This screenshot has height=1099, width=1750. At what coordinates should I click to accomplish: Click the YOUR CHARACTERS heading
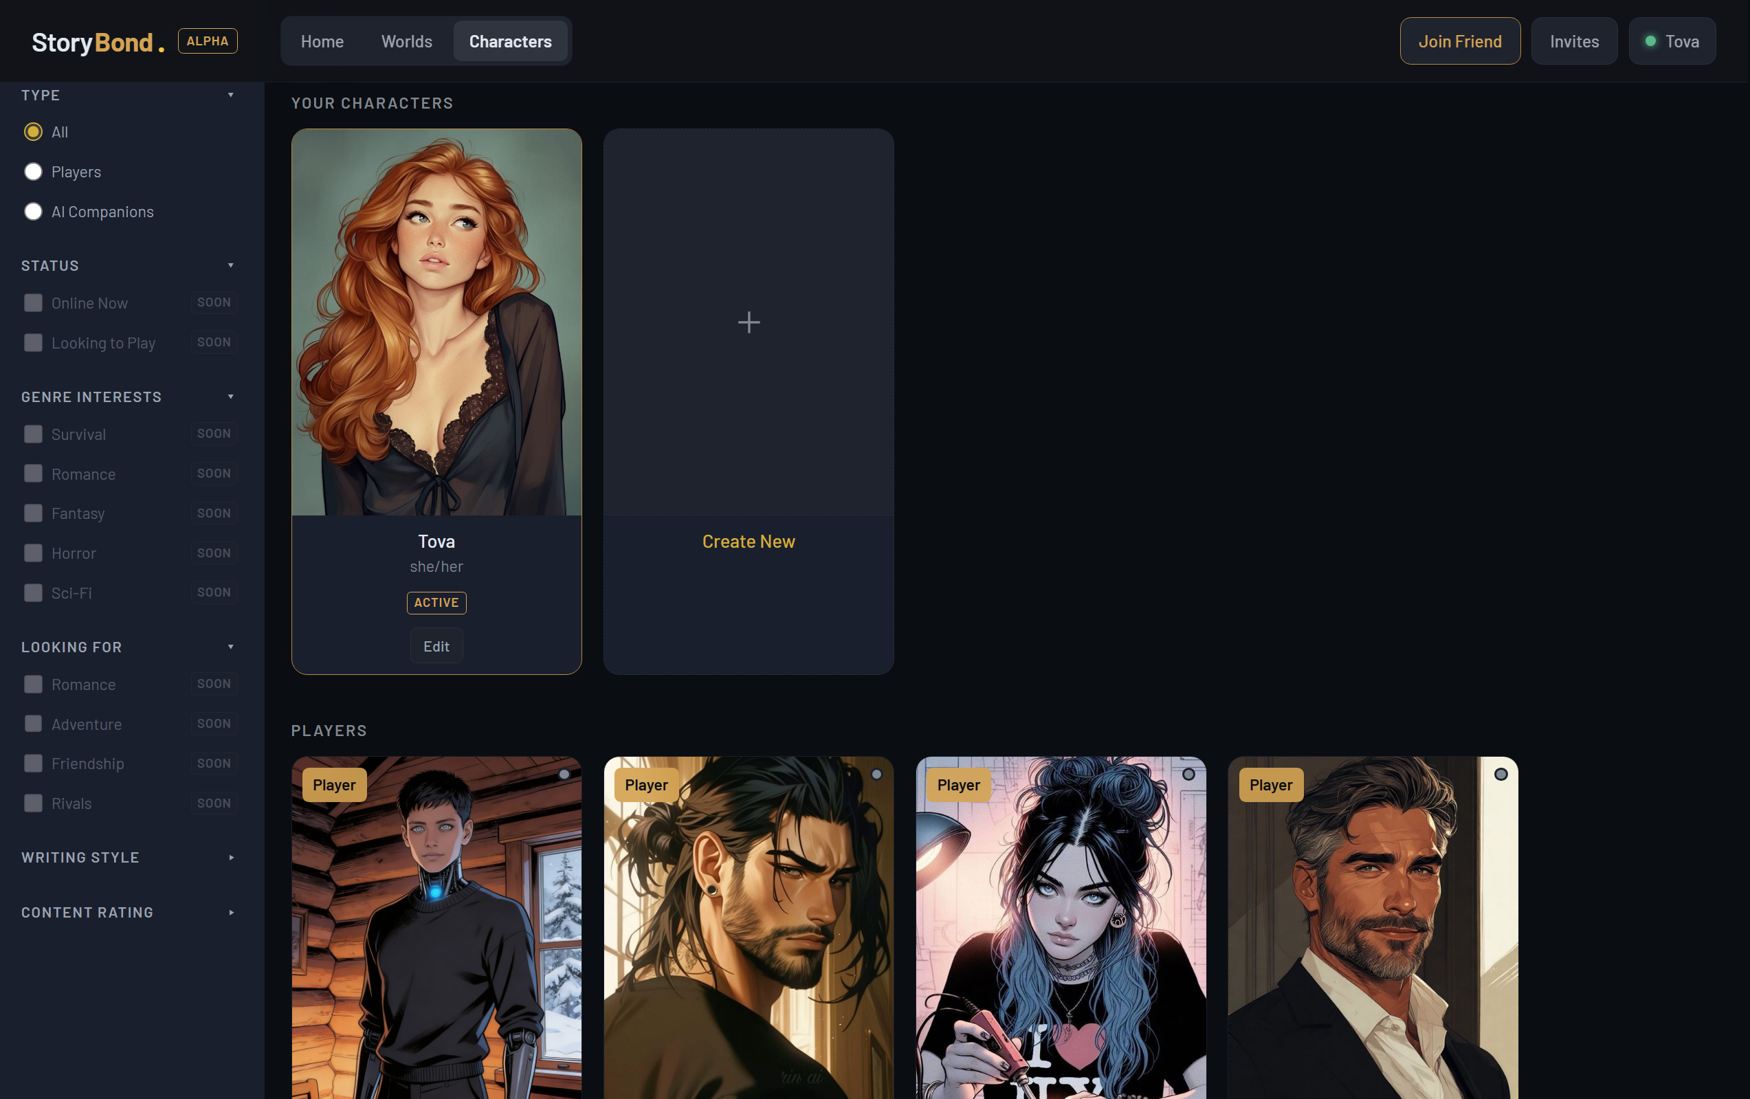point(372,103)
